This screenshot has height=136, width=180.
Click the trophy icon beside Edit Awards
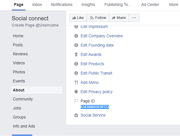[76, 55]
